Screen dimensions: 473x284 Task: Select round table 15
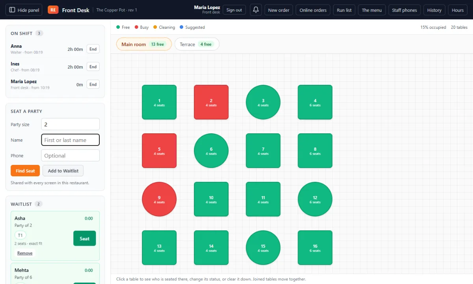[x=263, y=248]
